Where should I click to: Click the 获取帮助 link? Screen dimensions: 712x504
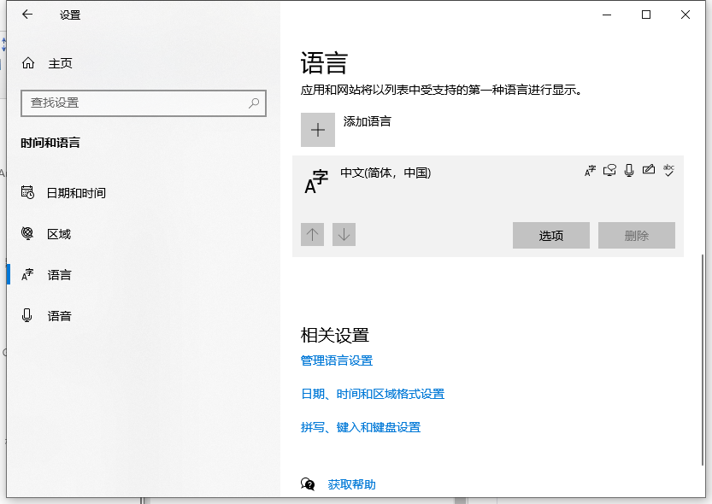[x=352, y=483]
